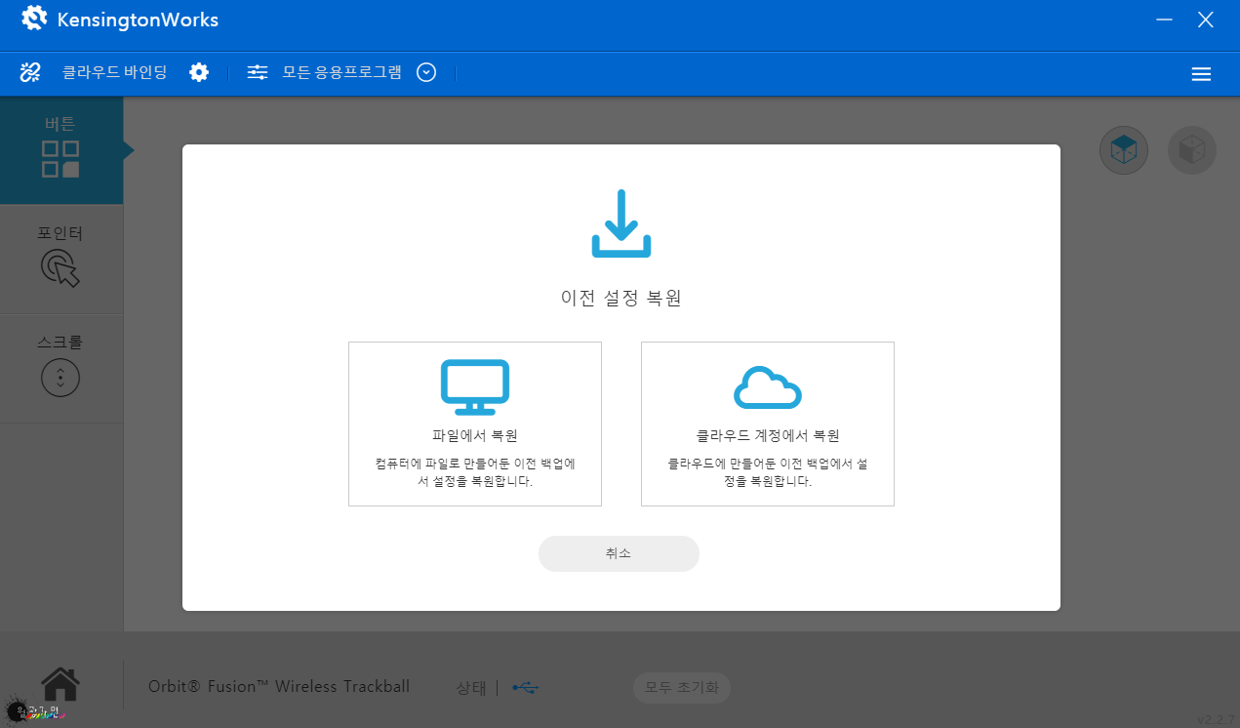
Task: Click the v2.2.7 version text
Action: 1217,719
